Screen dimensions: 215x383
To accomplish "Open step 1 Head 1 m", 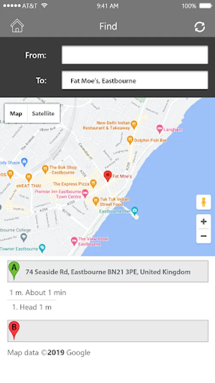I will (x=32, y=307).
